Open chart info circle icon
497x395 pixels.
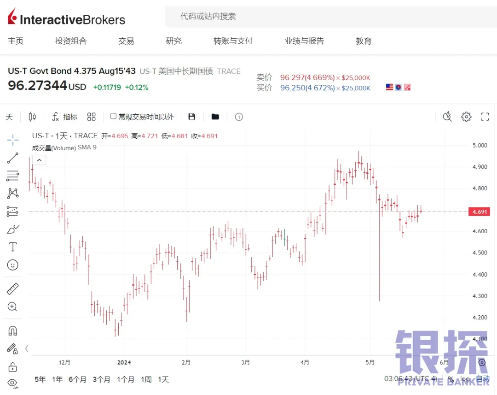(x=239, y=117)
